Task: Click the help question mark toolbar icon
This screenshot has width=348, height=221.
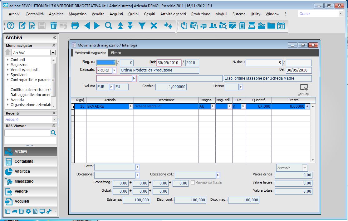Action: (x=11, y=26)
